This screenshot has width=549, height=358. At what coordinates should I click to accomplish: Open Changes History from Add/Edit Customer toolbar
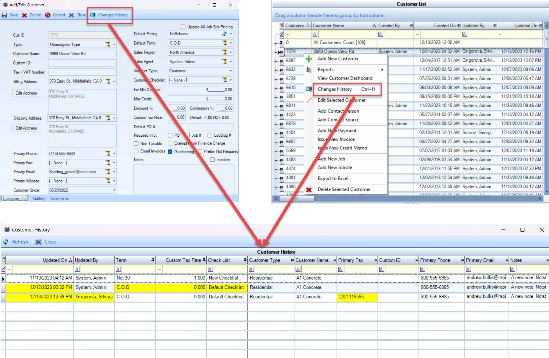[x=109, y=15]
